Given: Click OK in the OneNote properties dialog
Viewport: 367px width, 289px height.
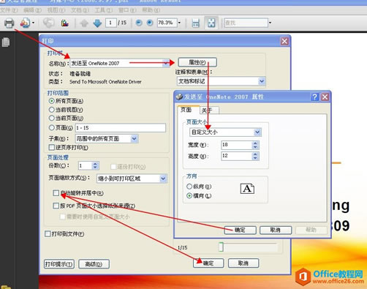Looking at the screenshot, I should [x=240, y=230].
